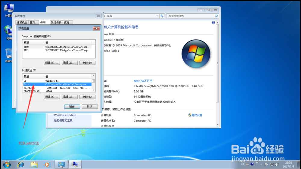This screenshot has width=301, height=169.
Task: Open the Start menu orb
Action: coord(7,164)
